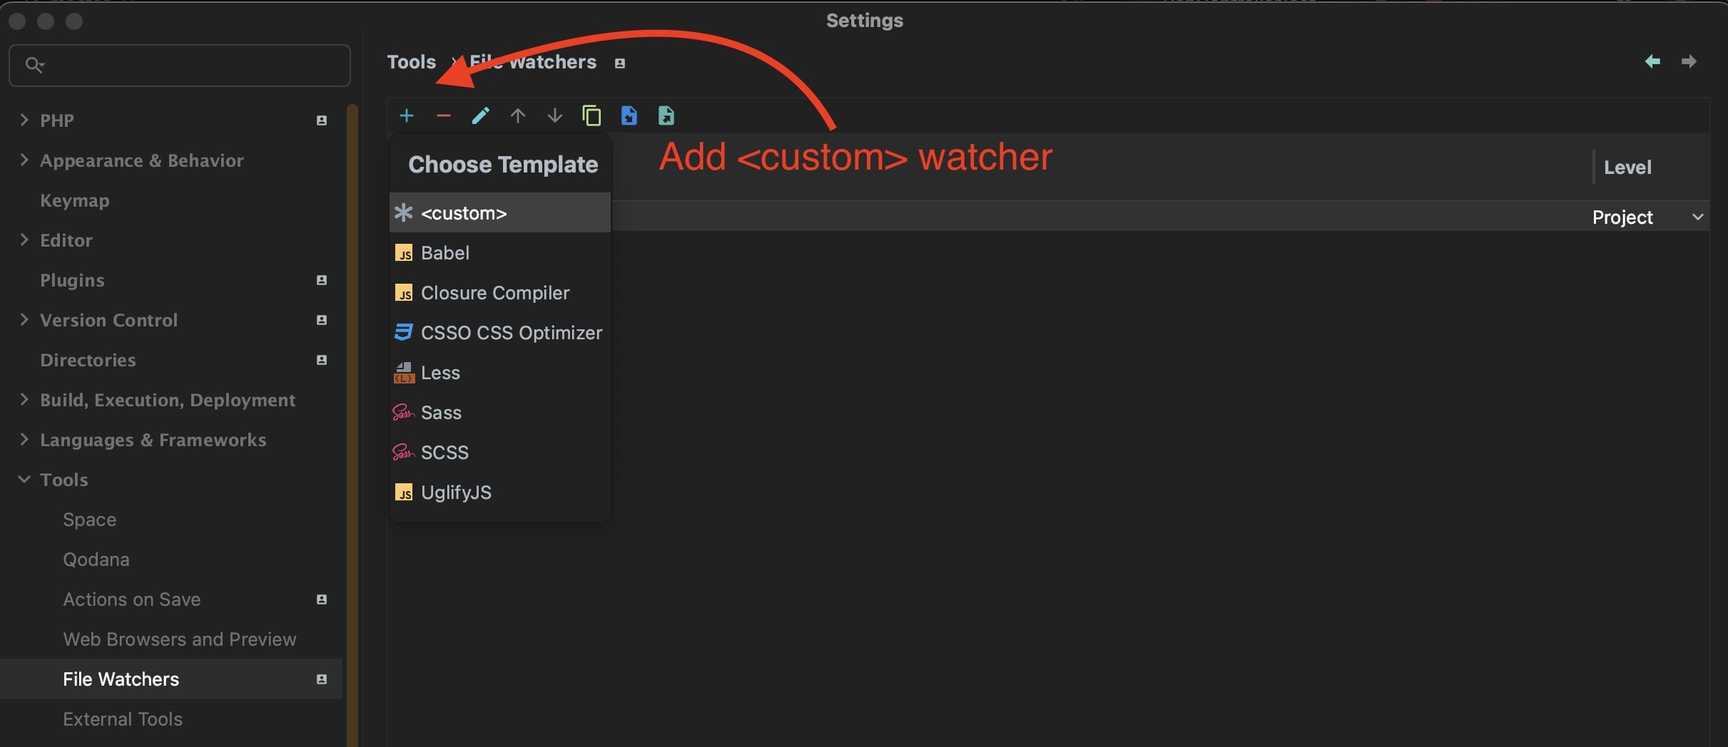Open Keymap settings
The height and width of the screenshot is (747, 1728).
tap(75, 200)
